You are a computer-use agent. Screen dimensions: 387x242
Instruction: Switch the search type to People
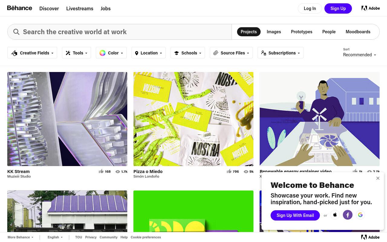pos(329,32)
